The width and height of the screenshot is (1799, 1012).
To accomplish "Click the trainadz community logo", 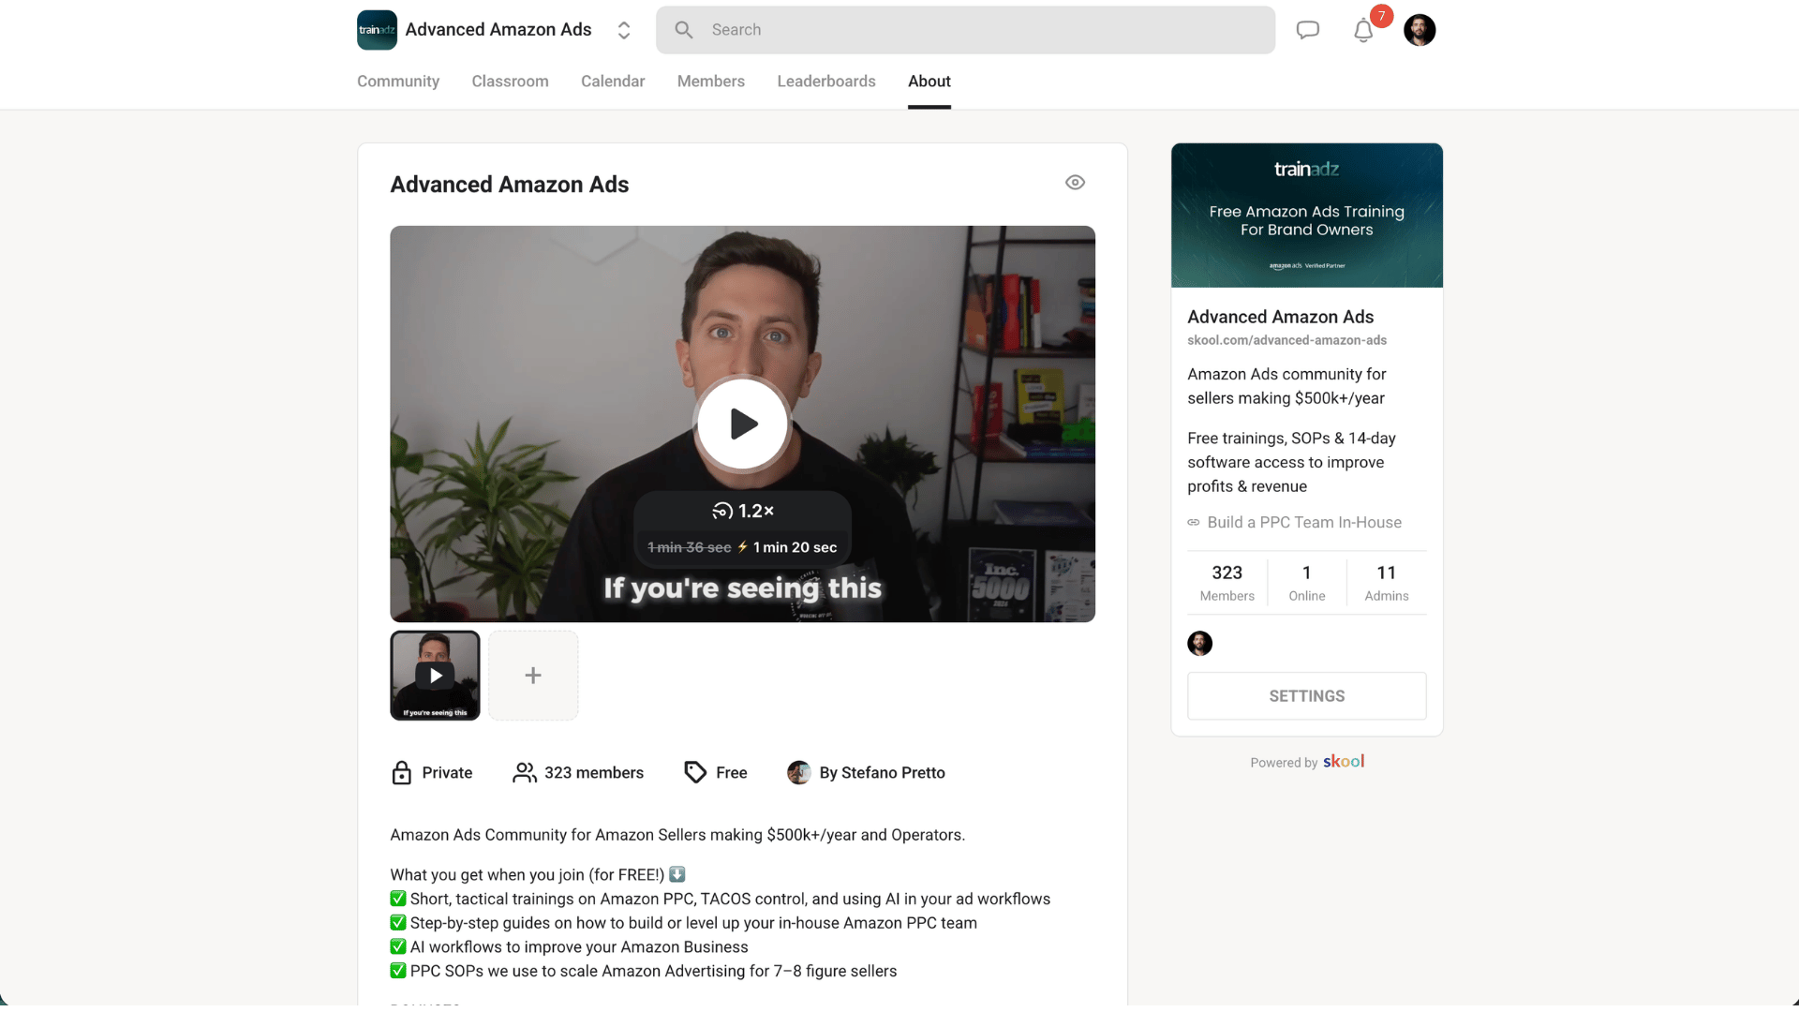I will point(377,30).
